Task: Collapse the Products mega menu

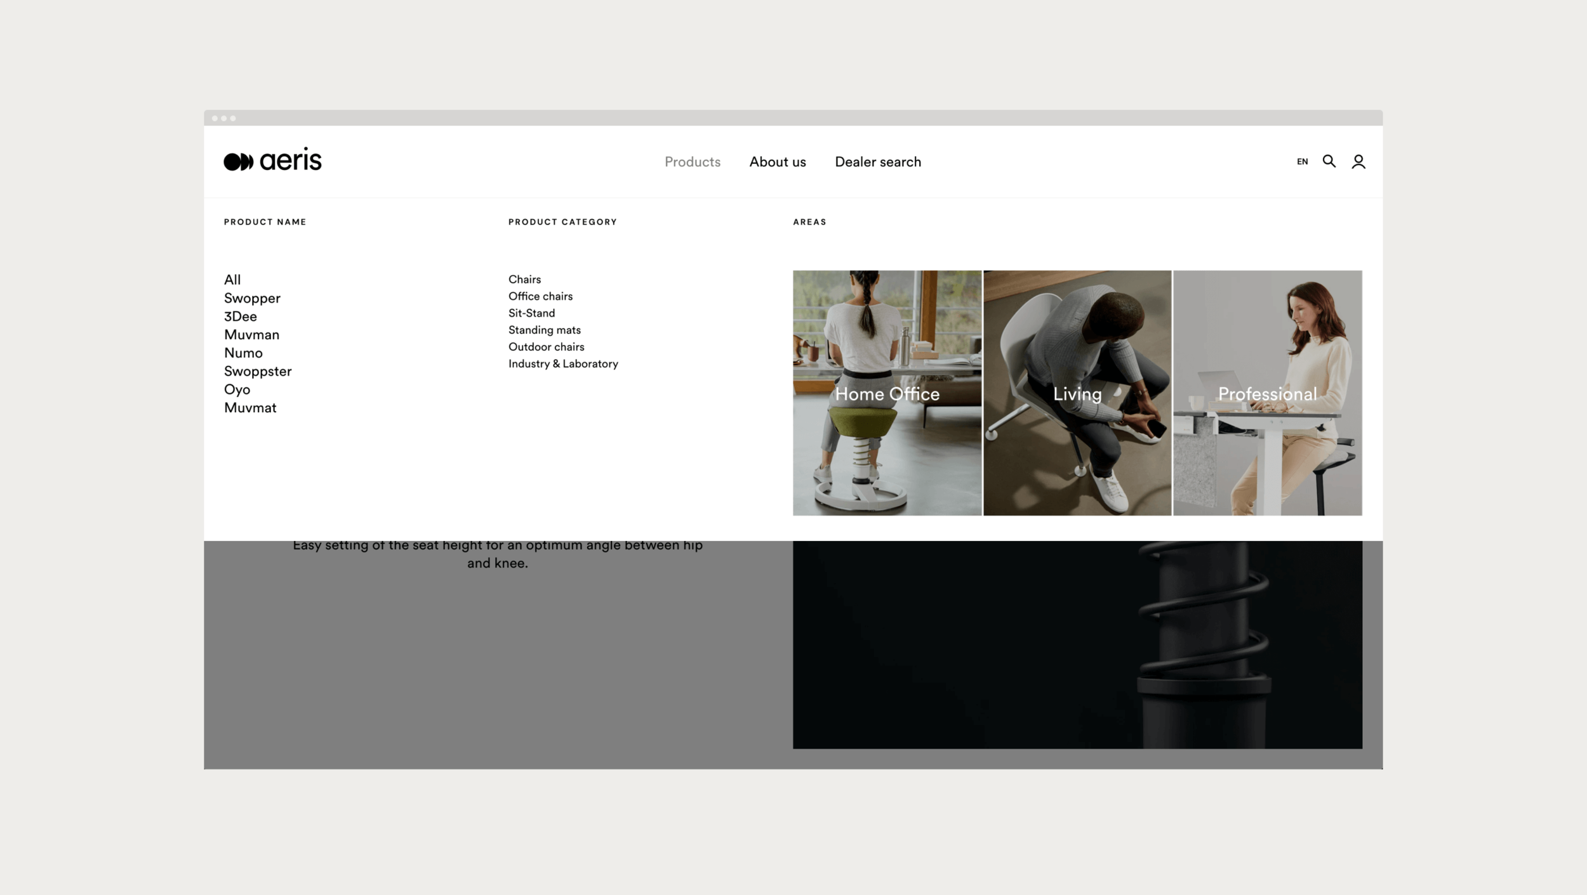Action: 692,162
